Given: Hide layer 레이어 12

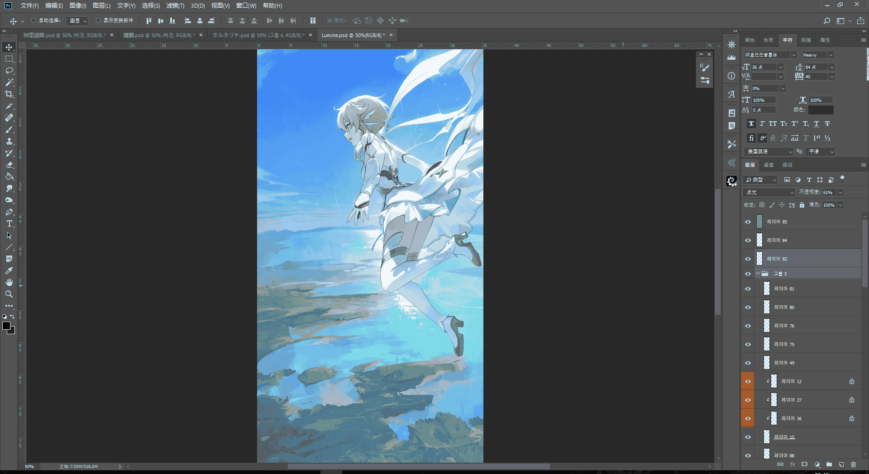Looking at the screenshot, I should pos(748,382).
